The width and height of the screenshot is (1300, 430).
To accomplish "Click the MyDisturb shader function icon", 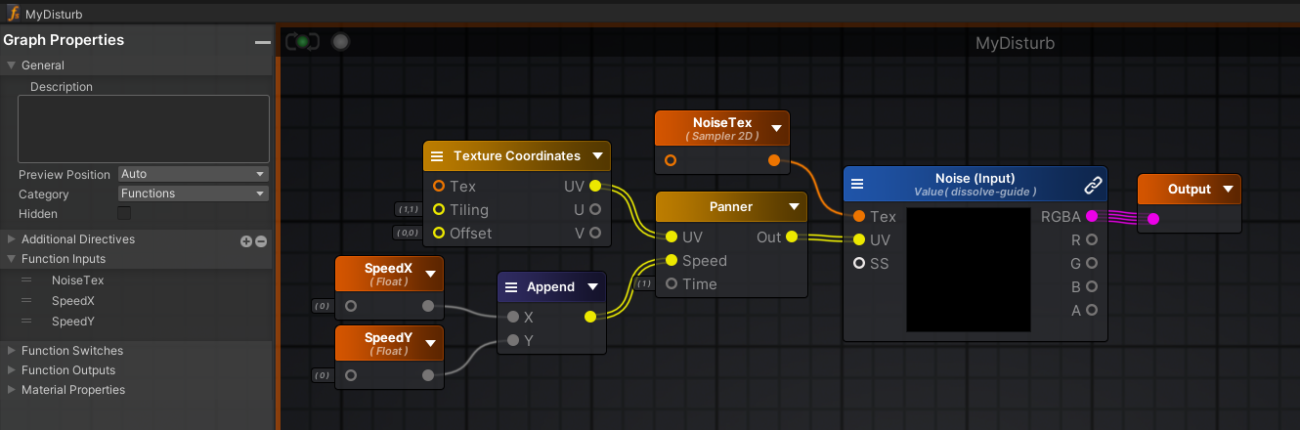I will pyautogui.click(x=15, y=15).
